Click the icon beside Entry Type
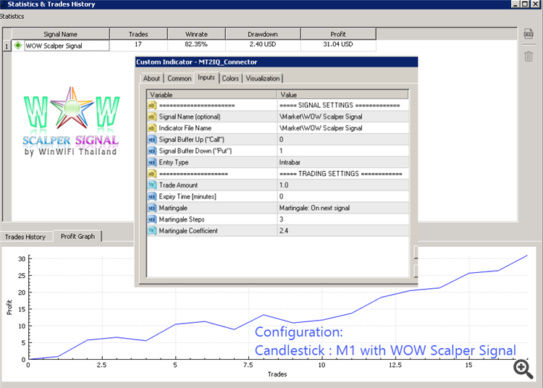 [x=152, y=162]
